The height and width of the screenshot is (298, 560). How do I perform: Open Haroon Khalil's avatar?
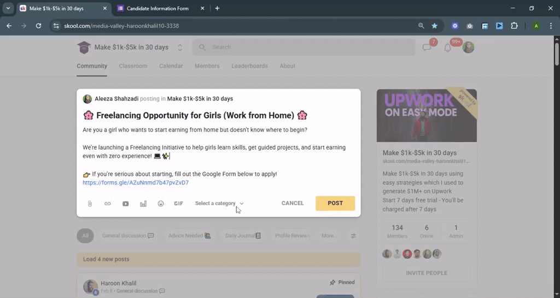pyautogui.click(x=90, y=287)
